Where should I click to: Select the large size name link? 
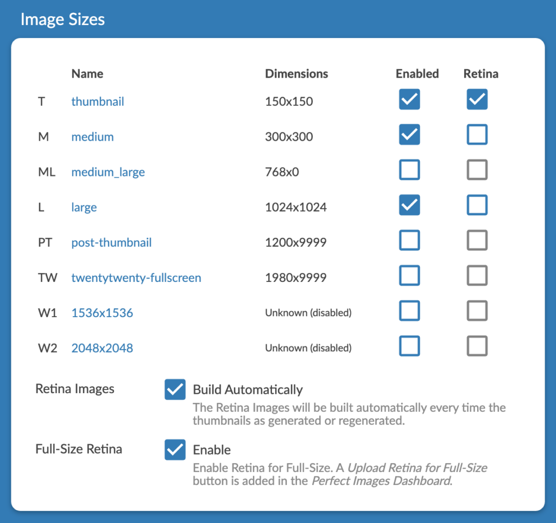(84, 207)
